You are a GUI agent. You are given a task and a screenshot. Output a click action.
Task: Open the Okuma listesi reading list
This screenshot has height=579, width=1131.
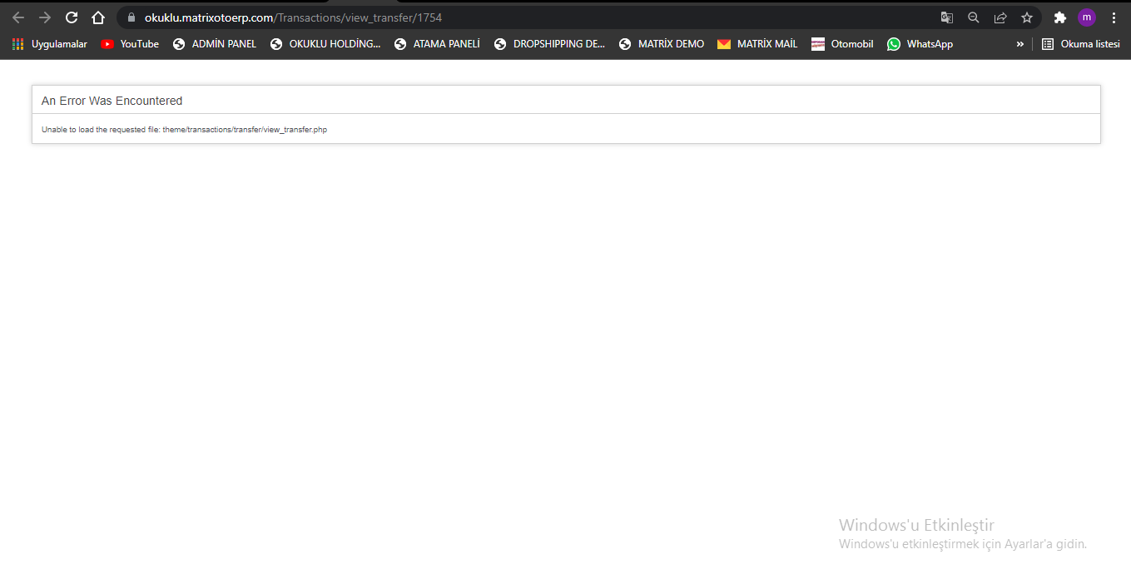pyautogui.click(x=1080, y=44)
